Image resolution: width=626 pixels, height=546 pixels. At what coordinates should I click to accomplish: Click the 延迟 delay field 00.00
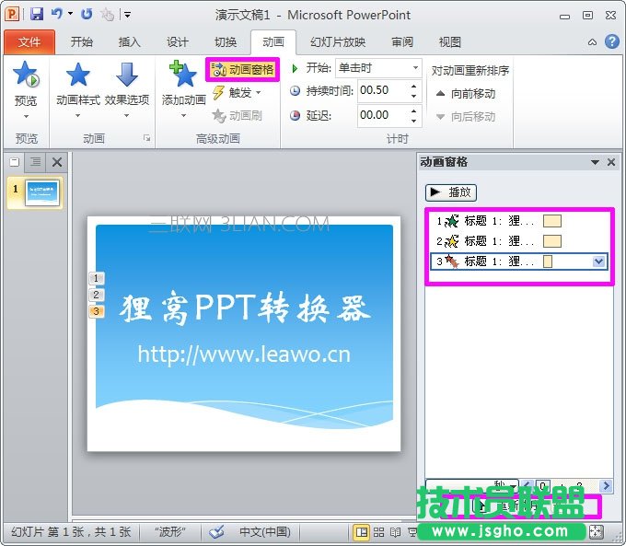[382, 115]
